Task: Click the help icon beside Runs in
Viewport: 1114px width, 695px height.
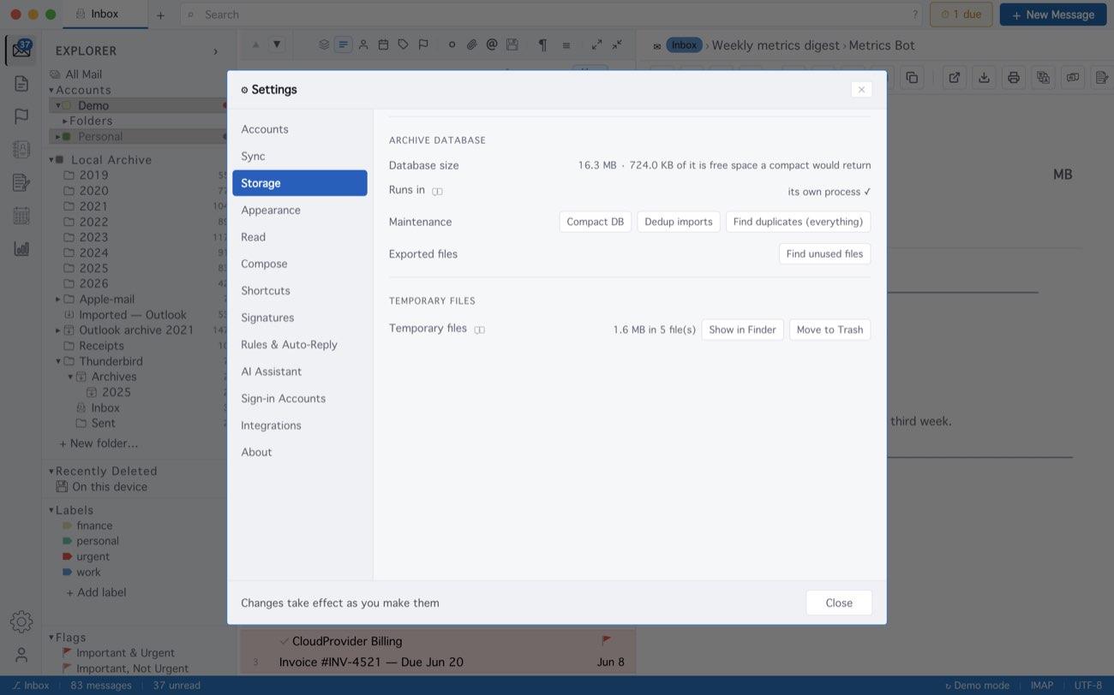Action: [x=437, y=191]
